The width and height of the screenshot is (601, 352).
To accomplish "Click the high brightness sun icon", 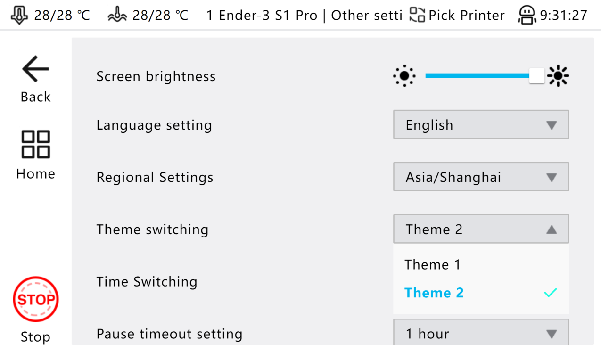I will point(559,76).
